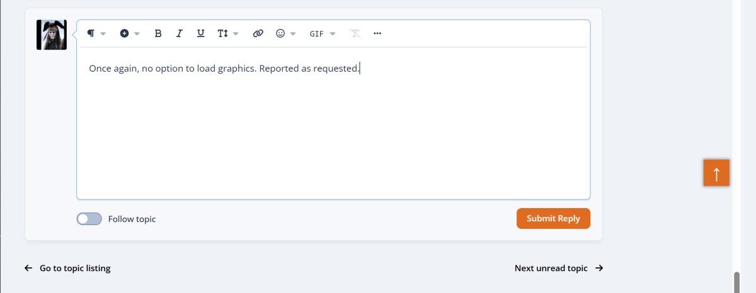Open more editor options ellipsis
This screenshot has width=756, height=293.
(377, 33)
